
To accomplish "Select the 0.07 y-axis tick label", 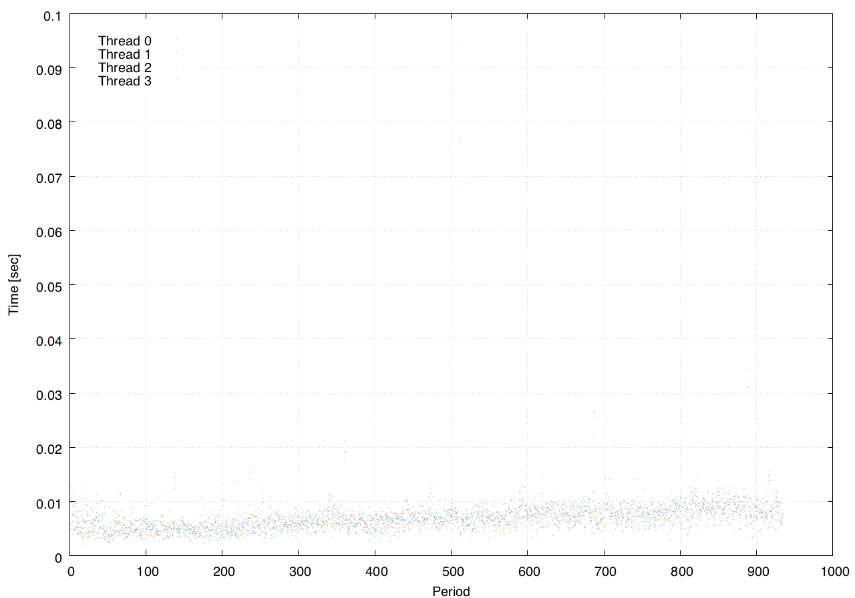I will 49,177.
